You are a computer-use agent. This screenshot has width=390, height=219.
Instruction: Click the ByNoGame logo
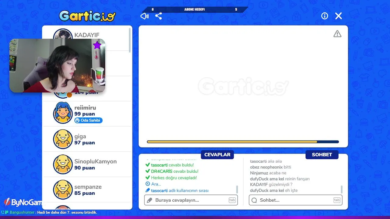point(23,202)
